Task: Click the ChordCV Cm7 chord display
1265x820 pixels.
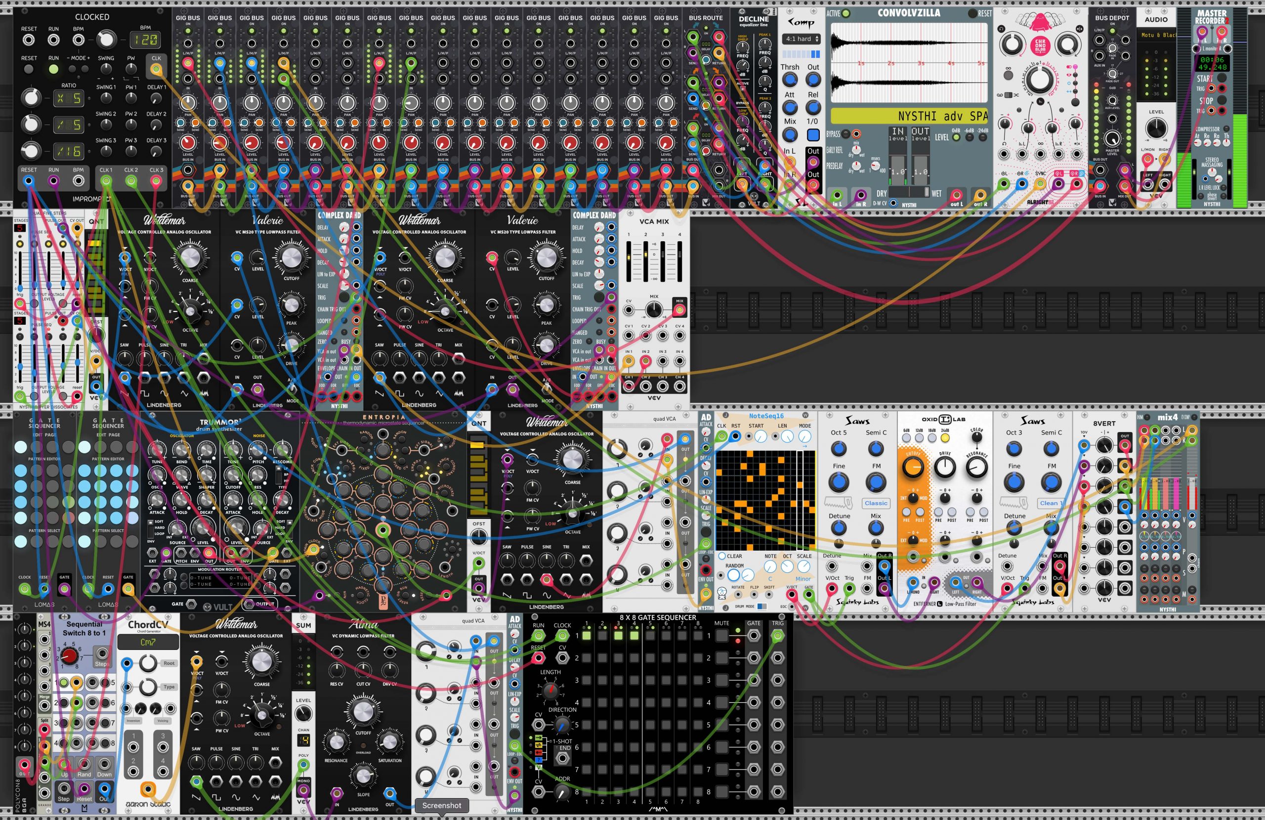Action: pos(148,643)
